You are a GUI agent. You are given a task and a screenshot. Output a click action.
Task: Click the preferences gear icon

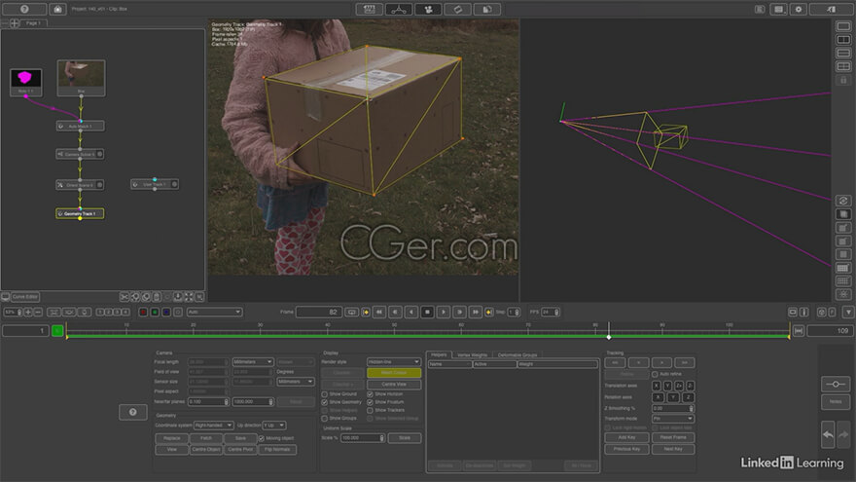pyautogui.click(x=799, y=10)
